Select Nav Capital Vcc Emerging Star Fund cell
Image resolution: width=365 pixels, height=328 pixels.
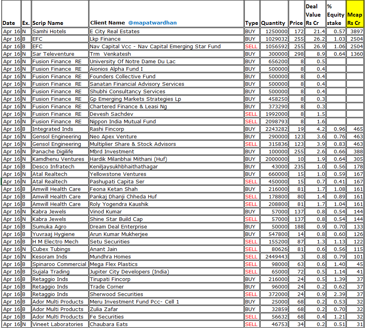pos(166,47)
